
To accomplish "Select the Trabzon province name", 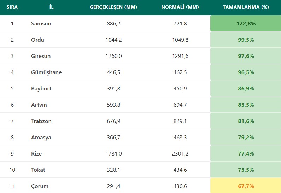I will coord(41,121).
